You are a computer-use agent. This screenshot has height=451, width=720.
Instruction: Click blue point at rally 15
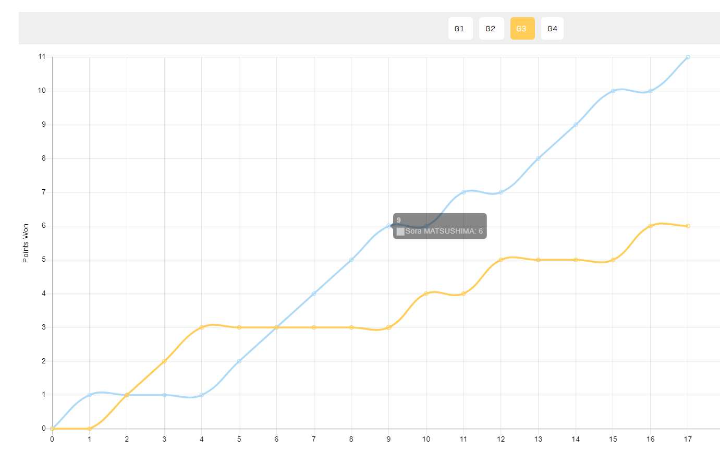(x=613, y=91)
